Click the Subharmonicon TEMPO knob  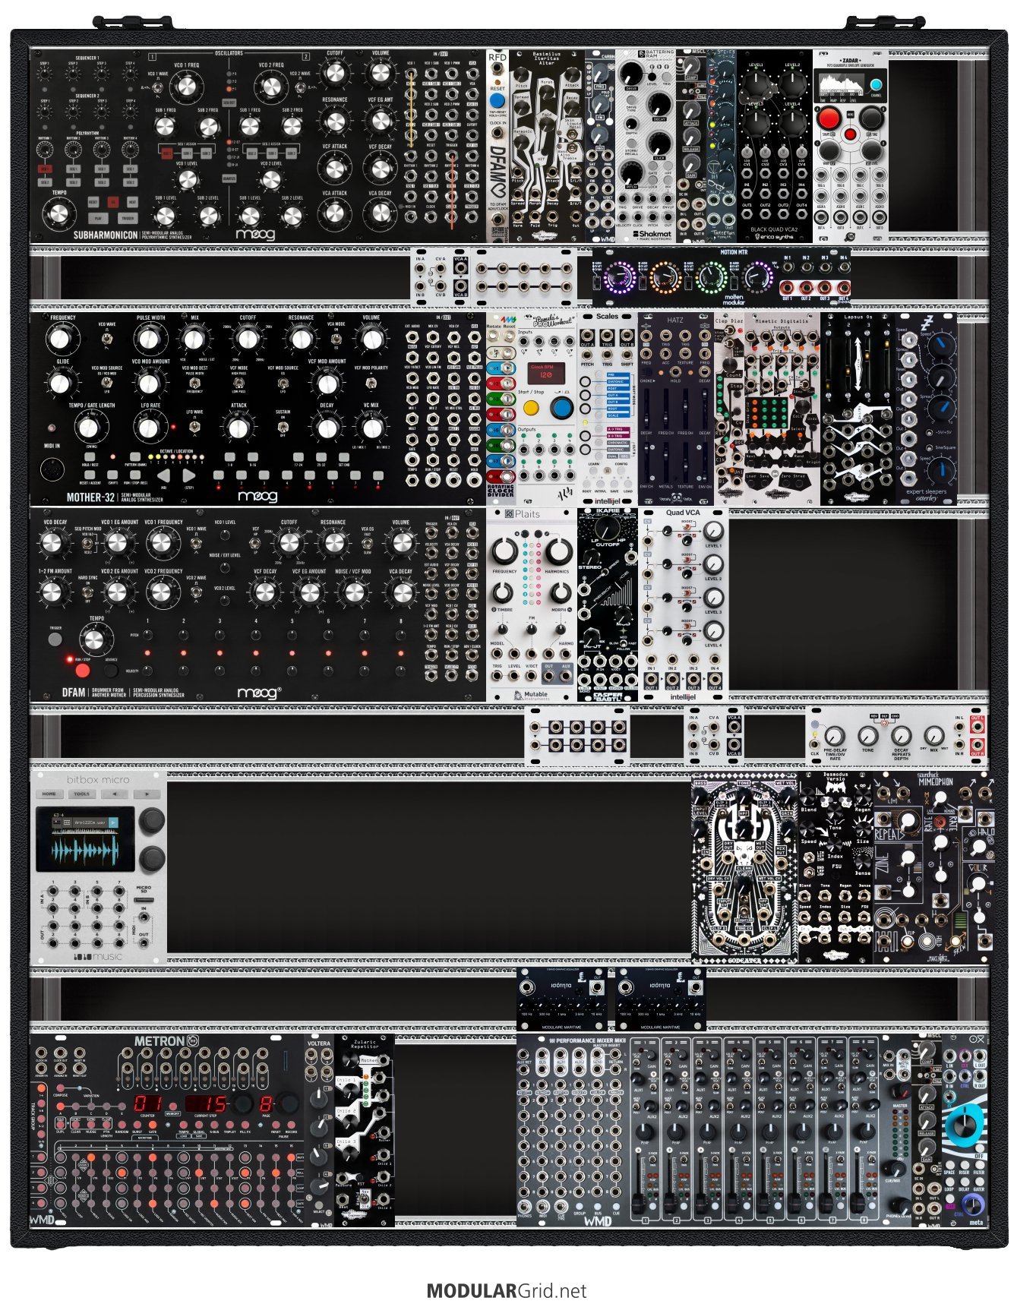(x=58, y=216)
